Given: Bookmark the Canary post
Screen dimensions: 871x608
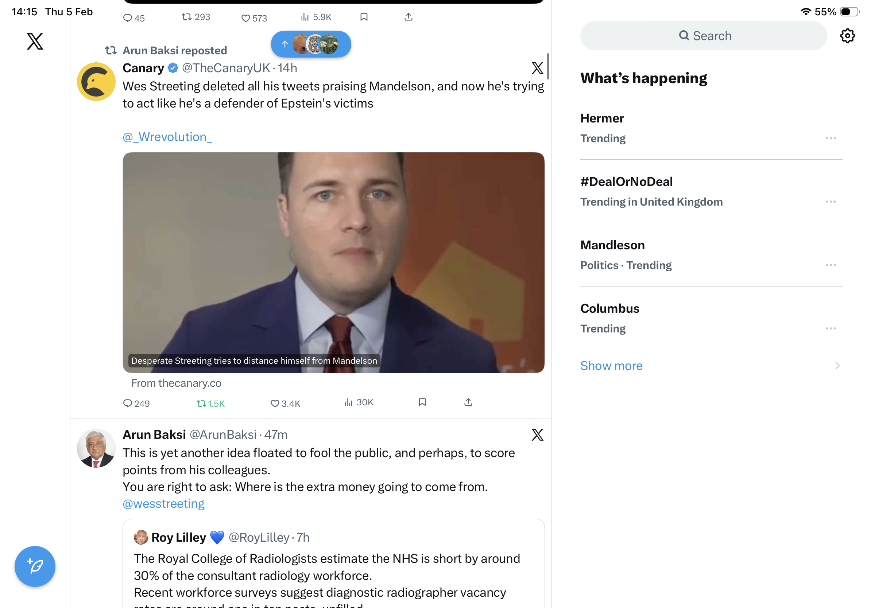Looking at the screenshot, I should tap(422, 402).
